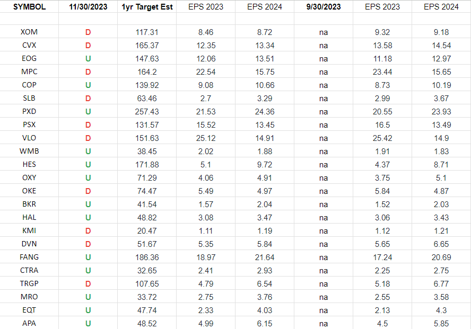Click the 20.69 EPS 2024 value
The height and width of the screenshot is (329, 471).
[x=441, y=257]
